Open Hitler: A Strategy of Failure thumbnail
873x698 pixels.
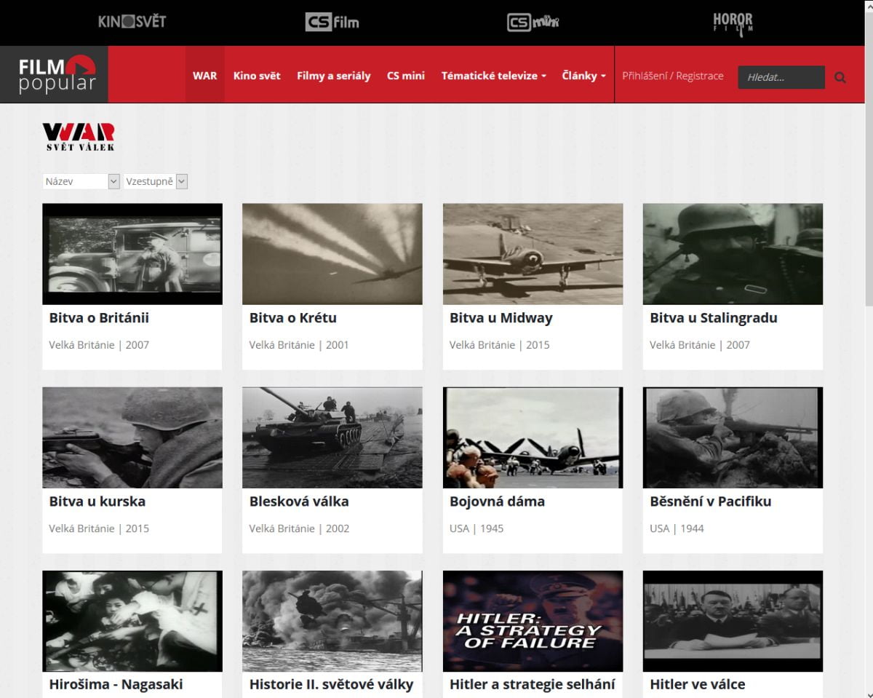pyautogui.click(x=533, y=621)
